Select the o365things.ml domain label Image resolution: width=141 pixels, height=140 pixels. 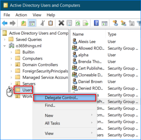(28, 46)
